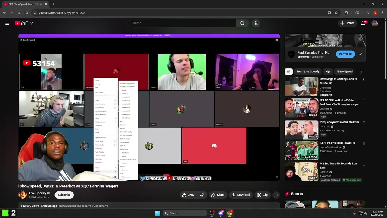Open DraftKings Missouri video thumbnail
The height and width of the screenshot is (218, 387).
[301, 87]
